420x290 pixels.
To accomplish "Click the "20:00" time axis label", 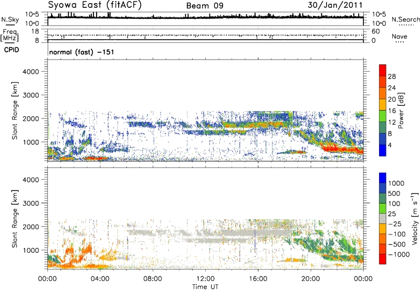I will [310, 279].
